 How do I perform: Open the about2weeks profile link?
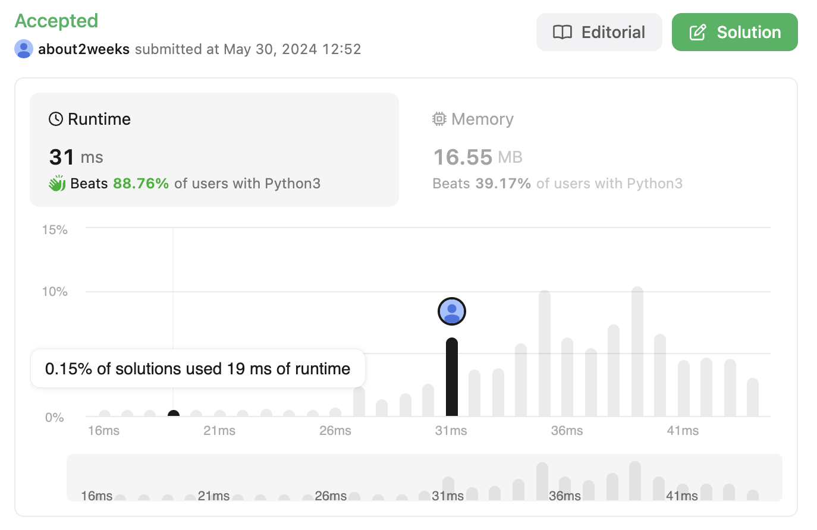[84, 49]
